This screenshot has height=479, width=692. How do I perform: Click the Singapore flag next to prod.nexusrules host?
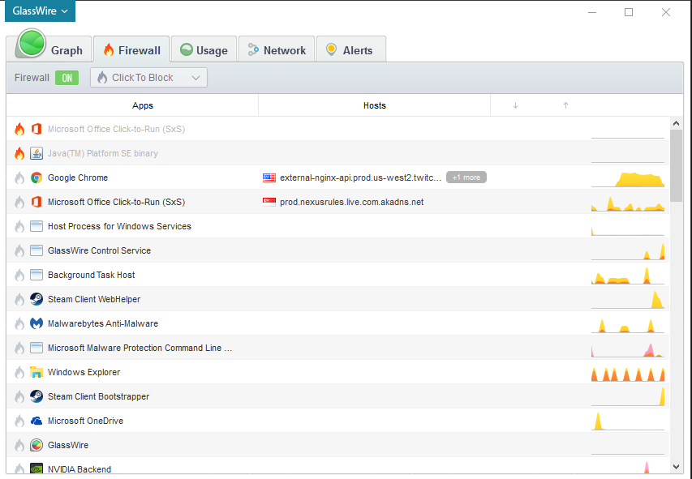coord(269,202)
